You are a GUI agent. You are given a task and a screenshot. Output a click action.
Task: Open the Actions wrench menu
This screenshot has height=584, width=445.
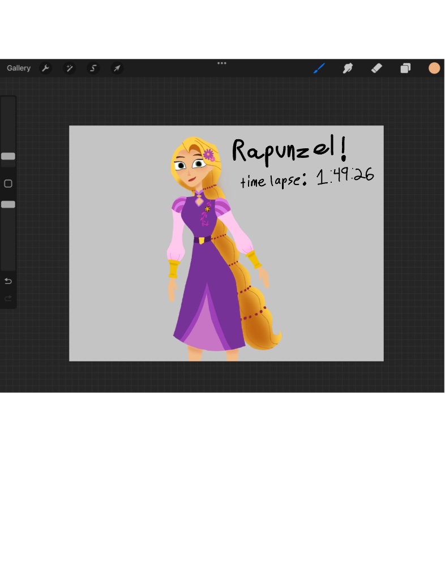point(45,68)
